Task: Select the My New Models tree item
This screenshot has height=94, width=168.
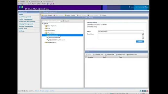Action: click(x=54, y=35)
